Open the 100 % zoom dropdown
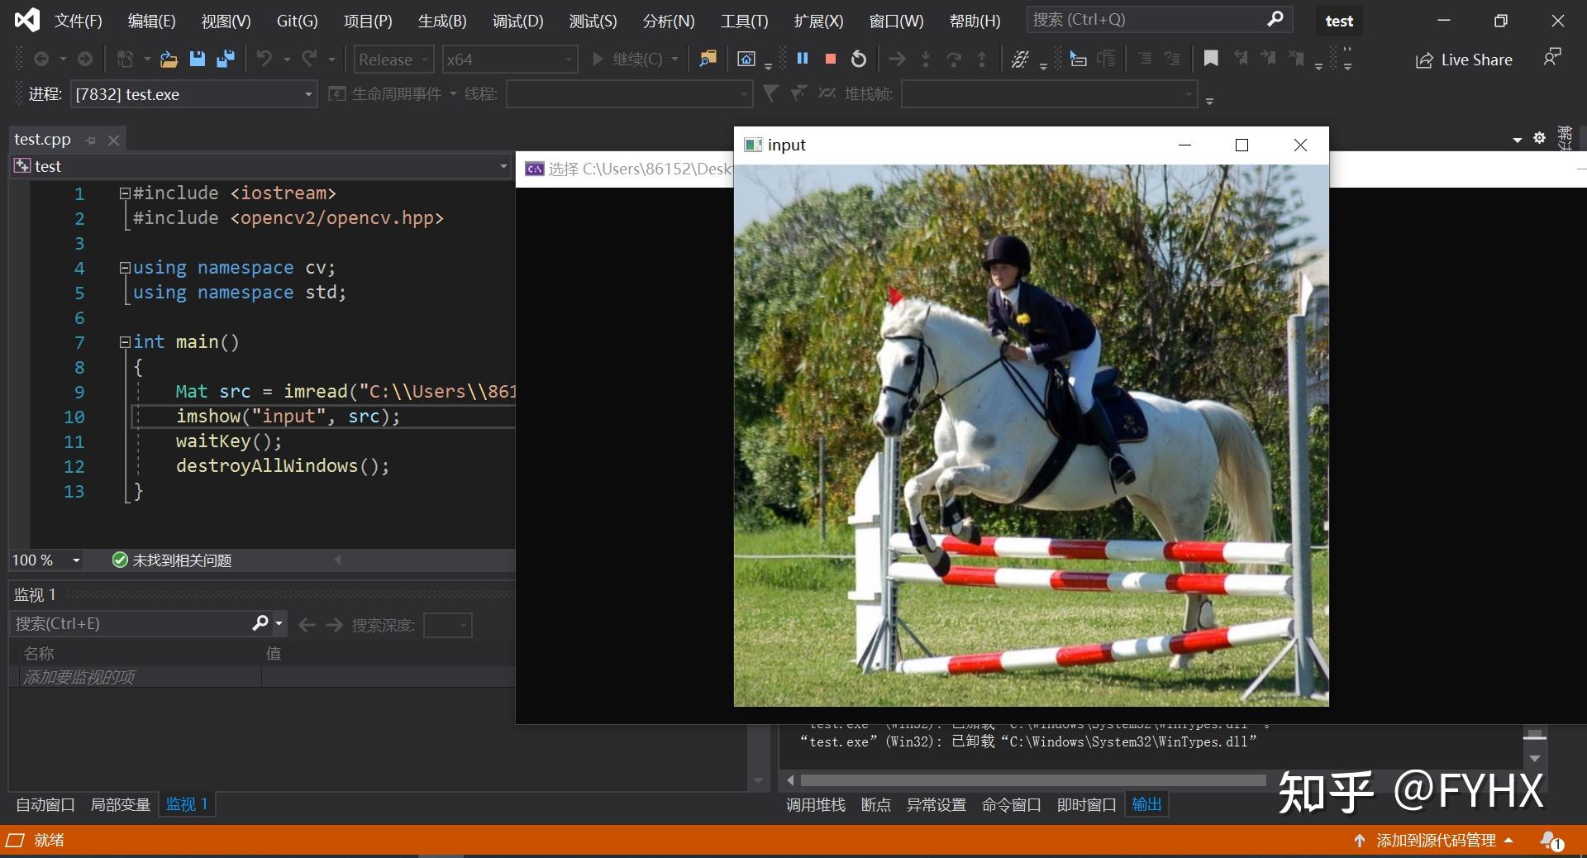Screen dimensions: 1587x858 [x=46, y=560]
